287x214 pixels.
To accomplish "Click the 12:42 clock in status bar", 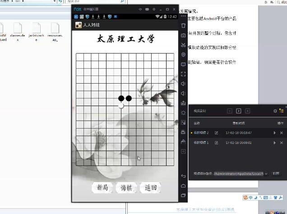I will pos(172,17).
